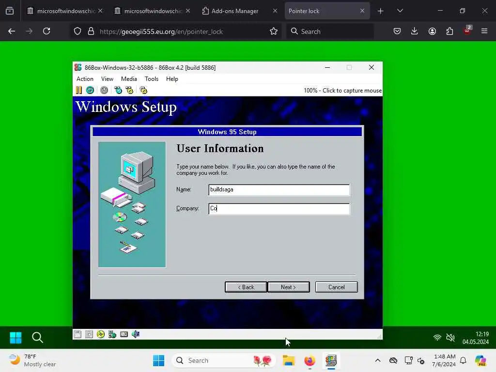The height and width of the screenshot is (372, 496).
Task: Open the Firefox account icon
Action: [432, 31]
